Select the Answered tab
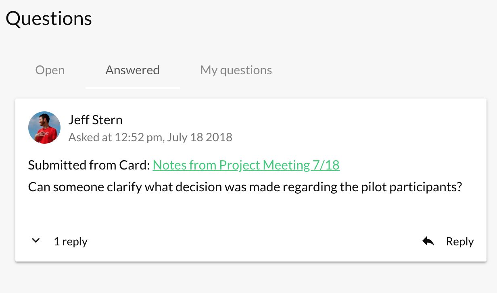This screenshot has width=497, height=293. 132,70
